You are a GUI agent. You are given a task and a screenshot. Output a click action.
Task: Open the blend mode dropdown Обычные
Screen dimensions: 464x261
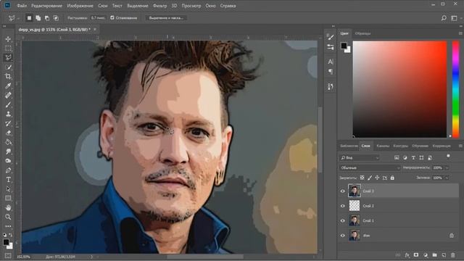370,167
